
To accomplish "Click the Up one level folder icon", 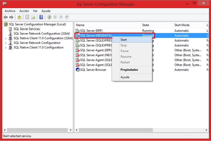I will [19, 17].
